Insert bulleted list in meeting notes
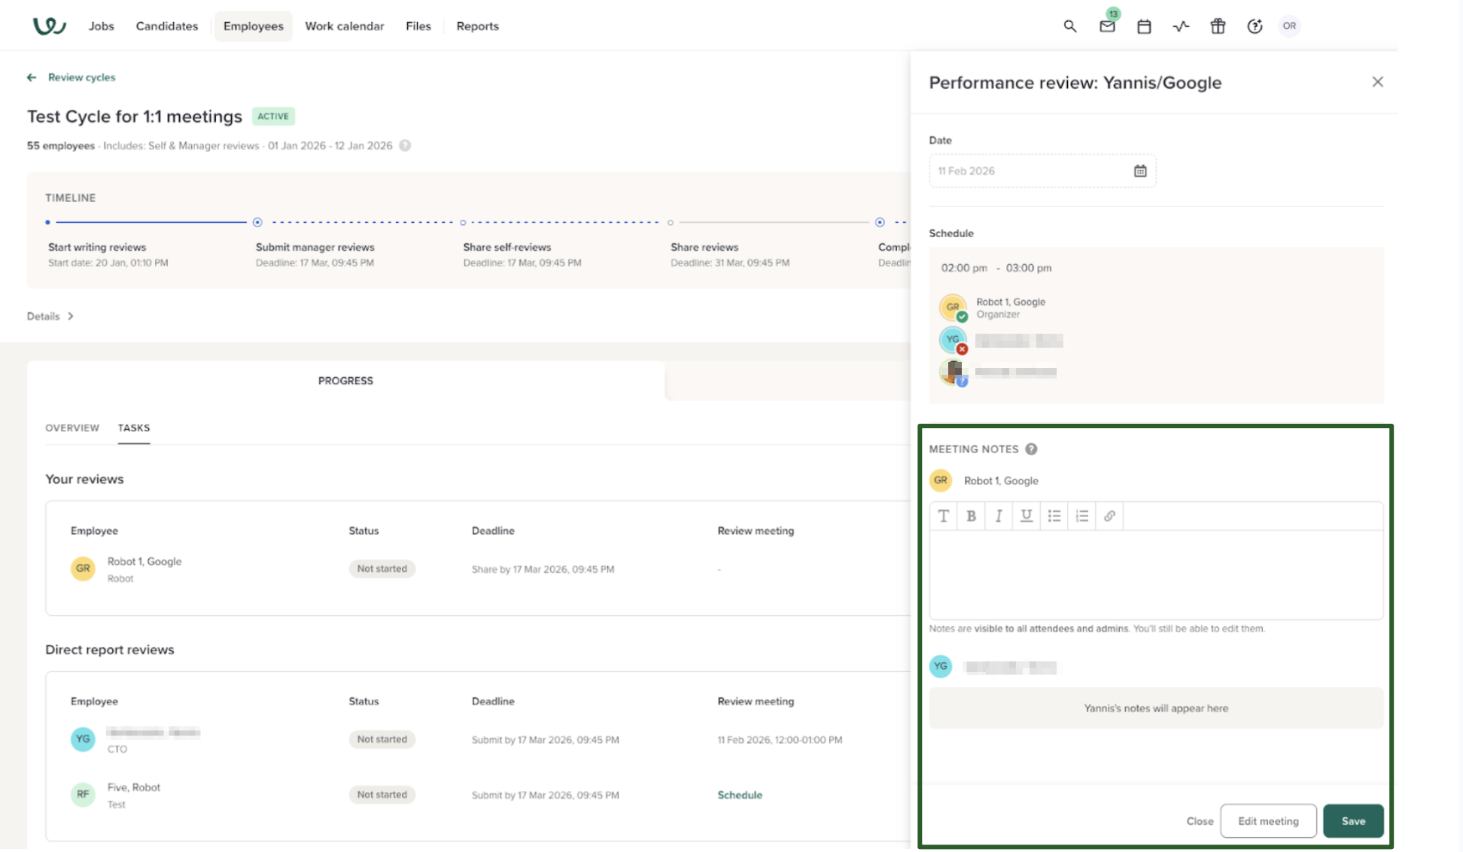 [1054, 516]
